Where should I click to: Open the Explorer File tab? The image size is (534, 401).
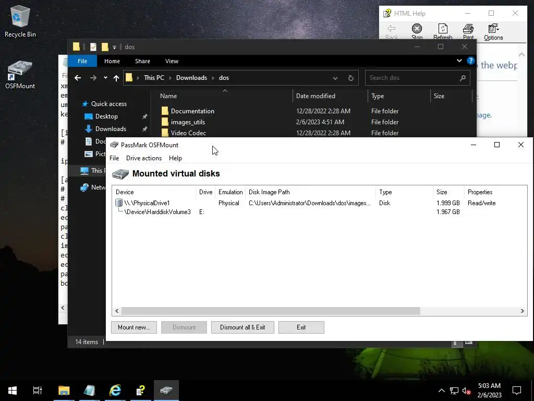pyautogui.click(x=82, y=61)
